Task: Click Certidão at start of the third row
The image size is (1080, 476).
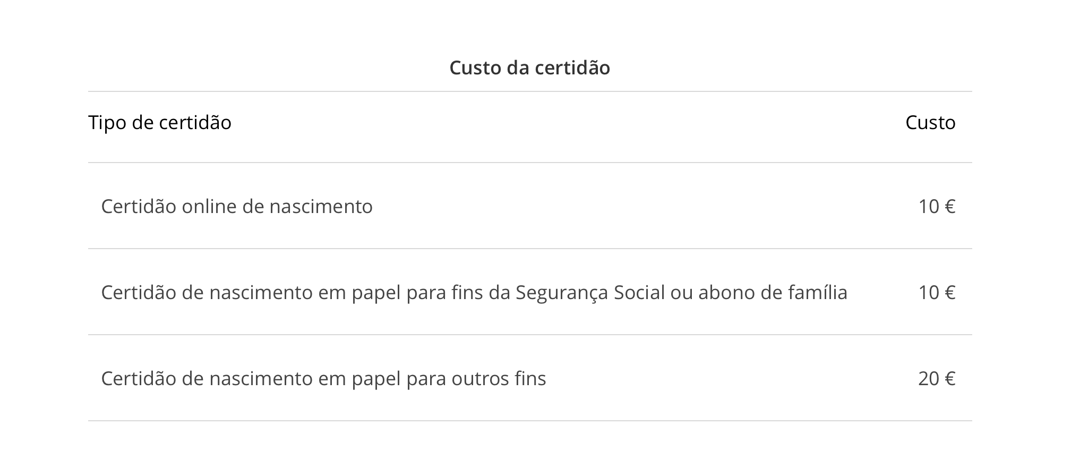Action: pos(139,378)
